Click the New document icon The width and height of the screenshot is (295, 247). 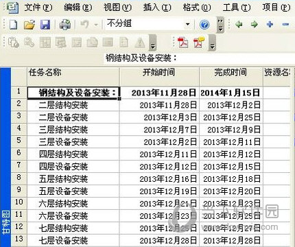click(13, 24)
